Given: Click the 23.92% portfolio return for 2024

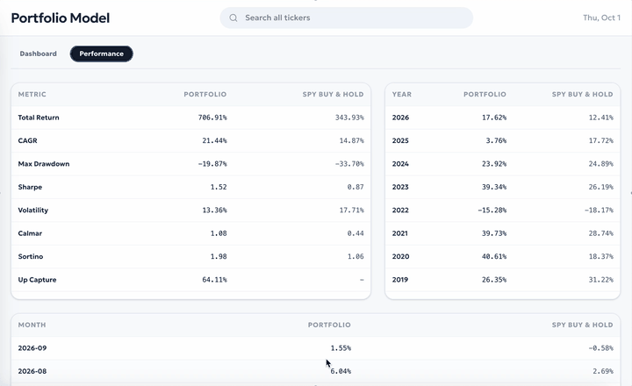Looking at the screenshot, I should [494, 164].
